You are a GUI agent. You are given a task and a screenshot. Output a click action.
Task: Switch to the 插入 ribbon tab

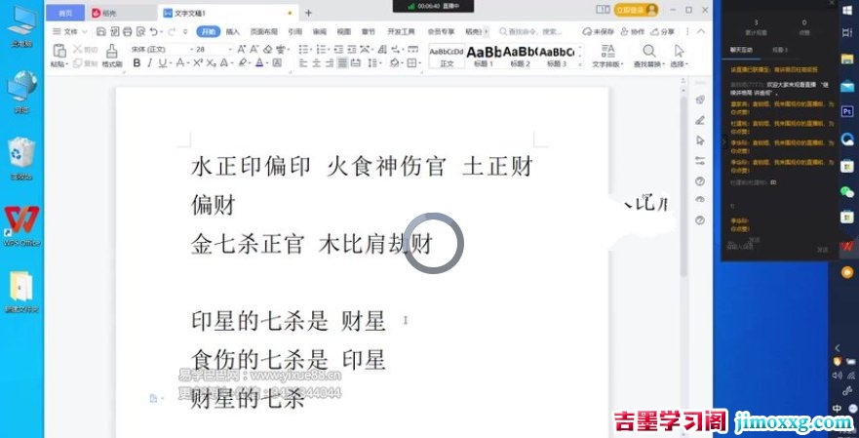point(232,32)
